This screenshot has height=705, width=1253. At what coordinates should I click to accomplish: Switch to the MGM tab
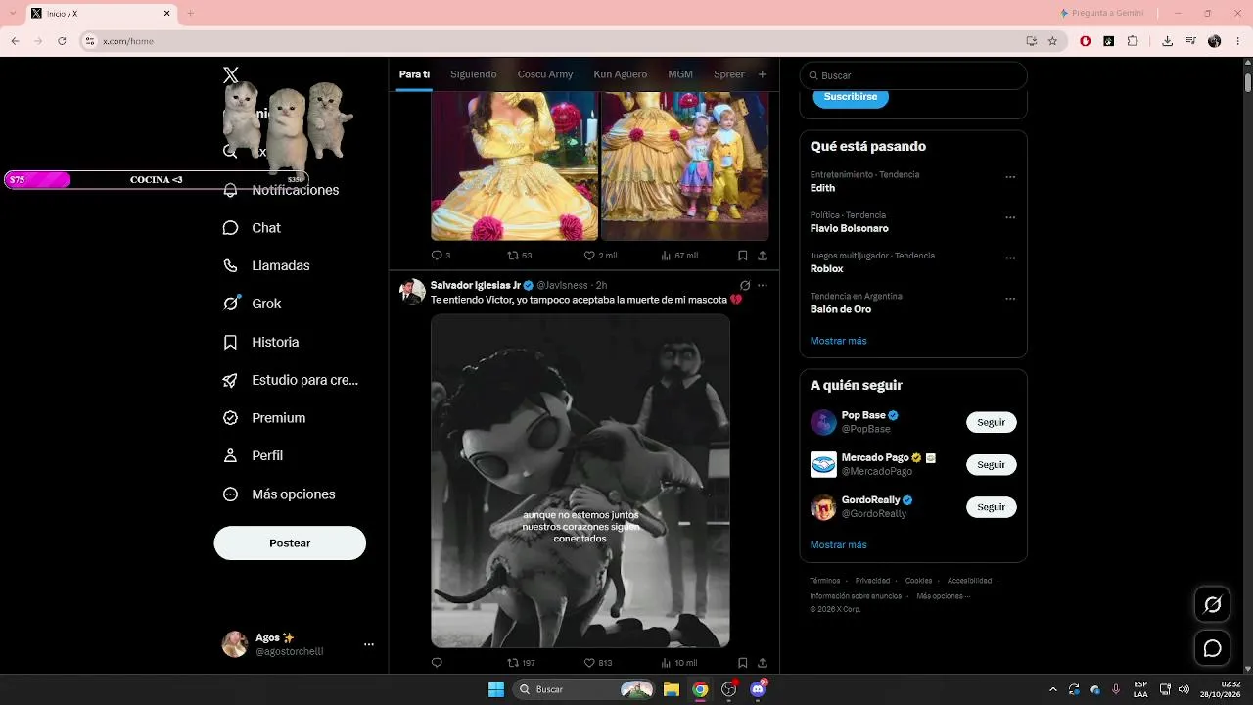680,74
